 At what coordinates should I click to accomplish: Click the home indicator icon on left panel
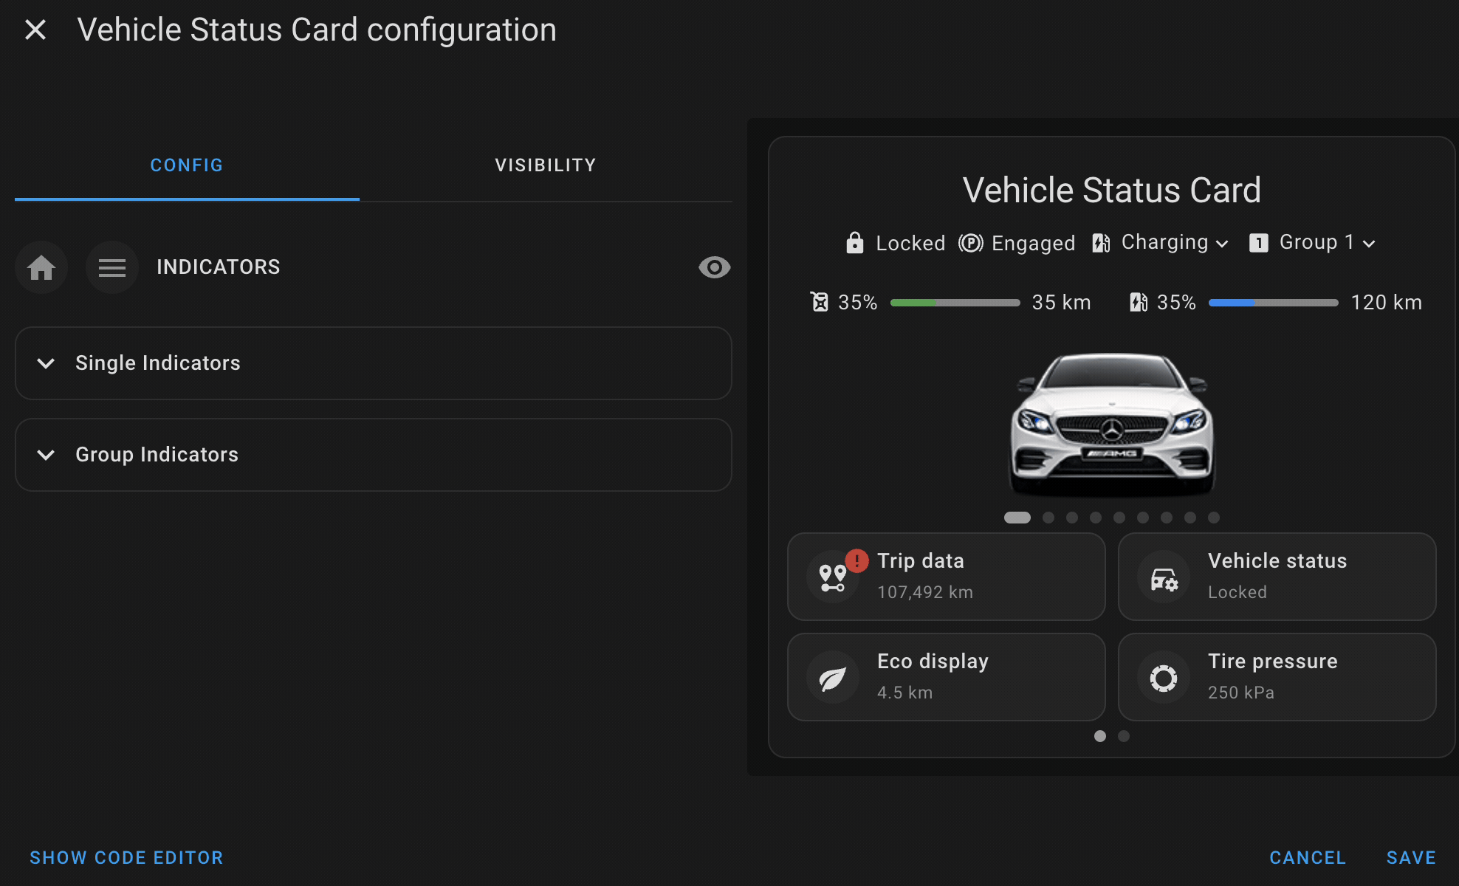41,266
